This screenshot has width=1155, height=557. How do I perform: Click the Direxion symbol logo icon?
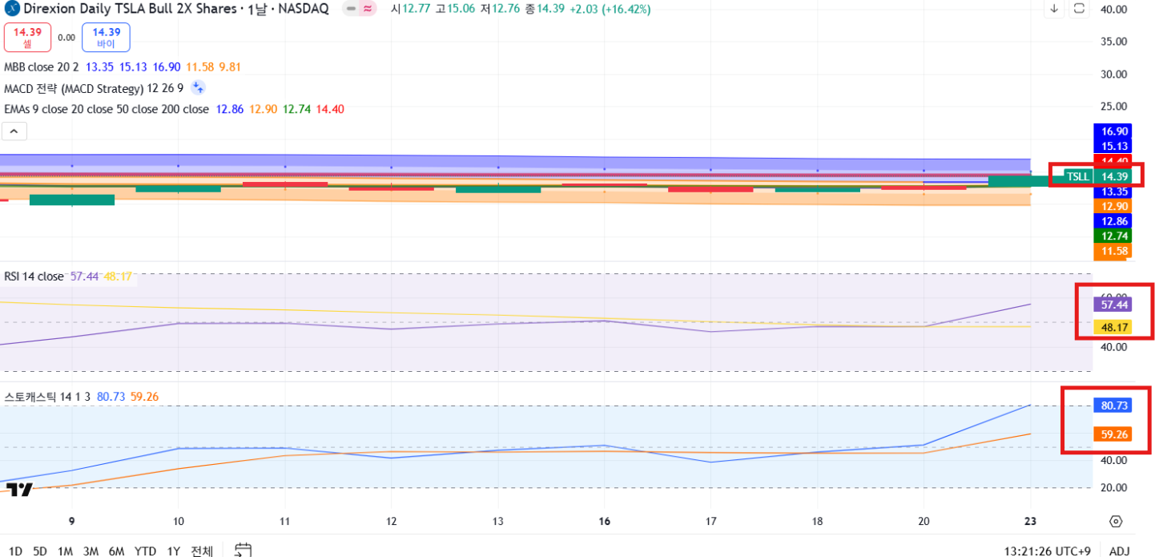coord(12,9)
